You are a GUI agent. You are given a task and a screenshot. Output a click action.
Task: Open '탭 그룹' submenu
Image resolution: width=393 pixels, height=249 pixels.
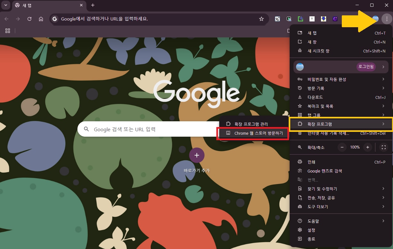(x=341, y=115)
